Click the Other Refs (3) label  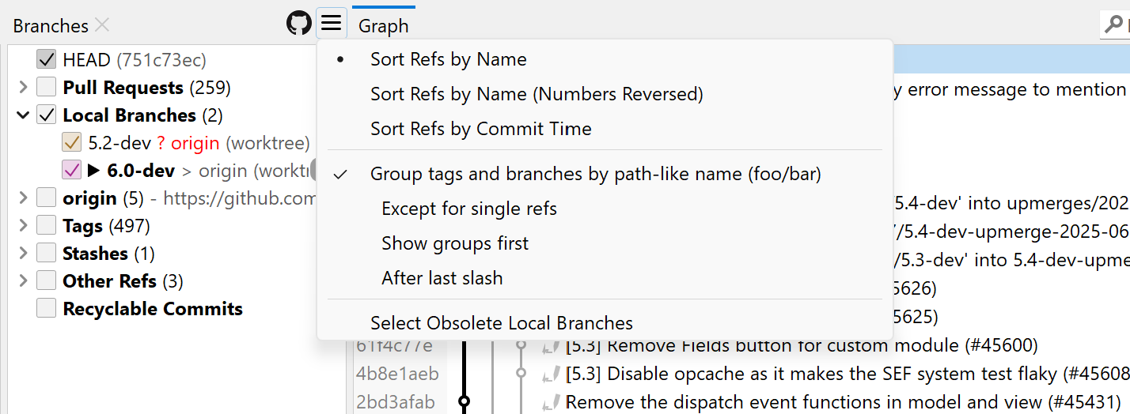coord(123,280)
